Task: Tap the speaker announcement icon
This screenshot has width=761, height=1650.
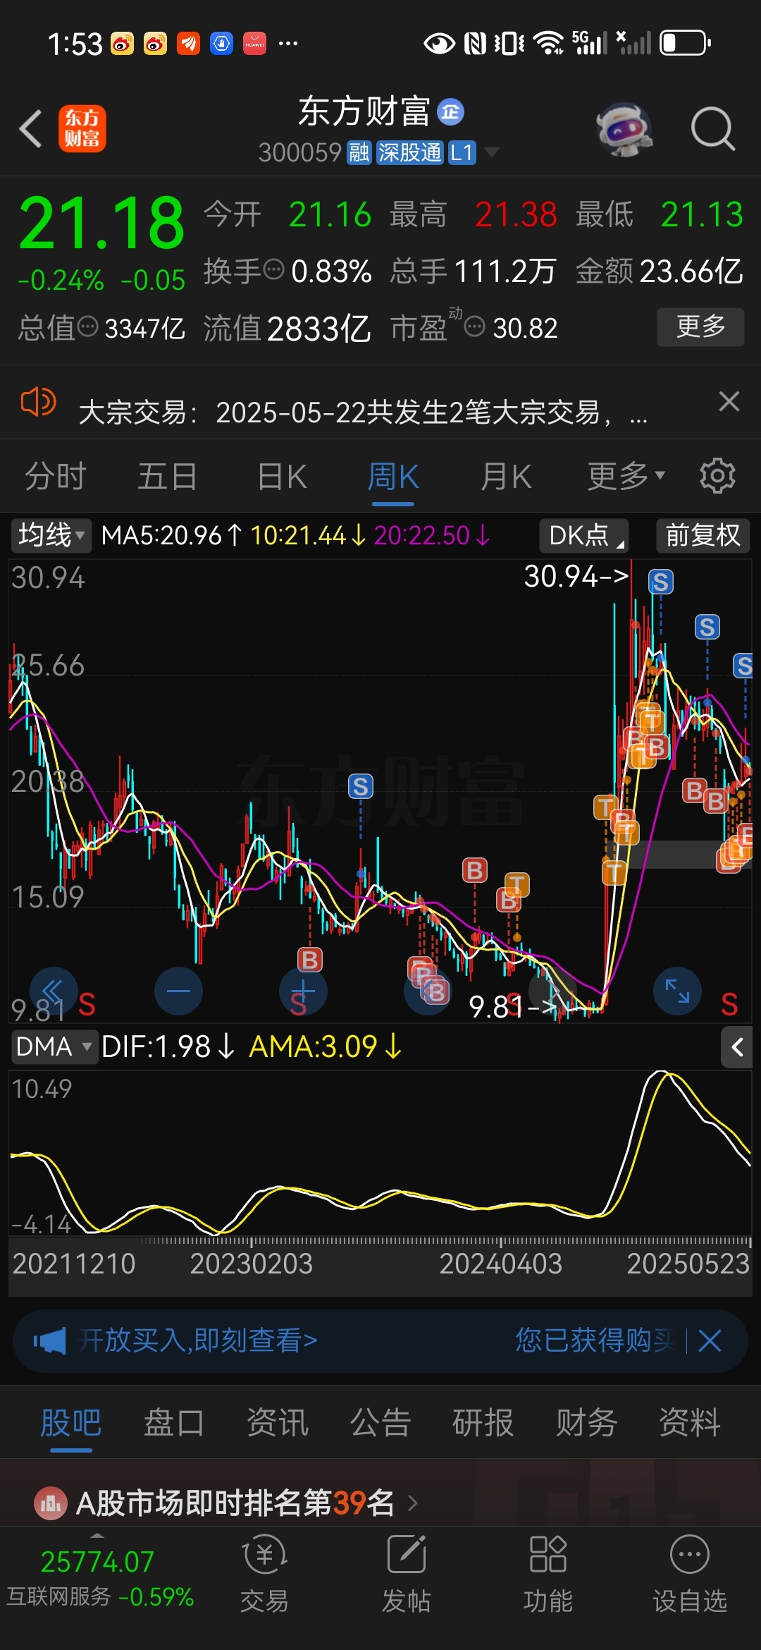Action: pyautogui.click(x=38, y=403)
